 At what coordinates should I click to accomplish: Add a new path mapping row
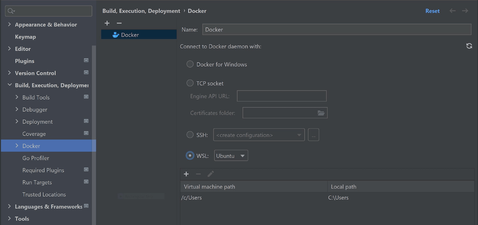click(186, 174)
